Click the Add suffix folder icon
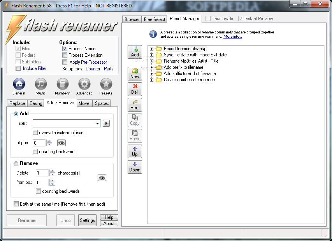 158,73
